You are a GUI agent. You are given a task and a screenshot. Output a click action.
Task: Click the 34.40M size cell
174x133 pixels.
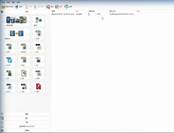(x=79, y=14)
